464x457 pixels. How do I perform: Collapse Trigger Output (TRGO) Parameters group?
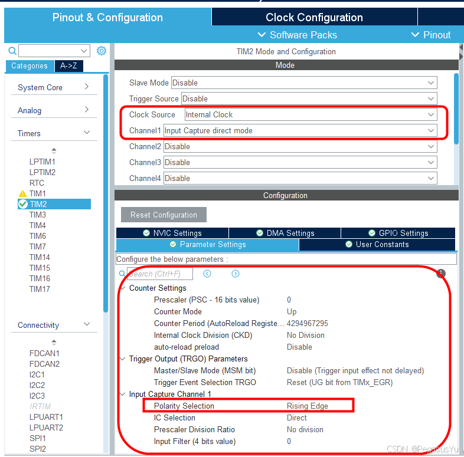tap(123, 359)
